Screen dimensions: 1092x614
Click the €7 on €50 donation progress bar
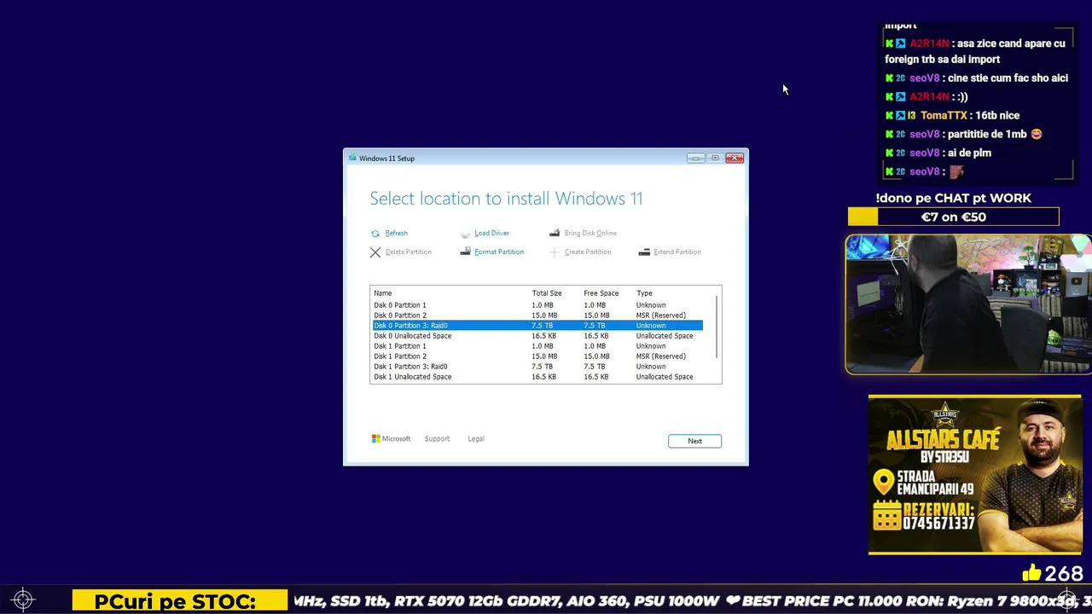[x=953, y=217]
